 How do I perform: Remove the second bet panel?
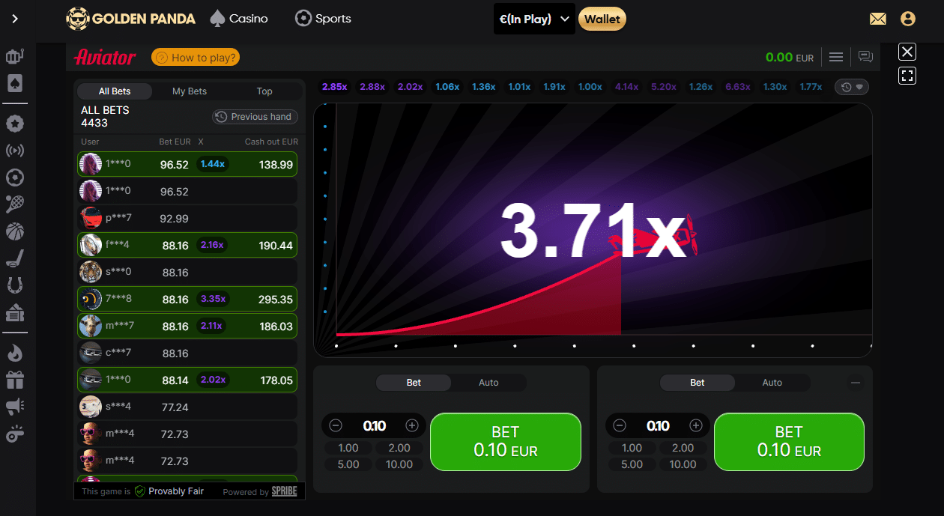point(856,383)
